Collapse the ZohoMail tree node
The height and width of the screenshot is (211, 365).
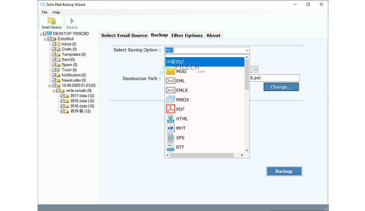point(45,39)
